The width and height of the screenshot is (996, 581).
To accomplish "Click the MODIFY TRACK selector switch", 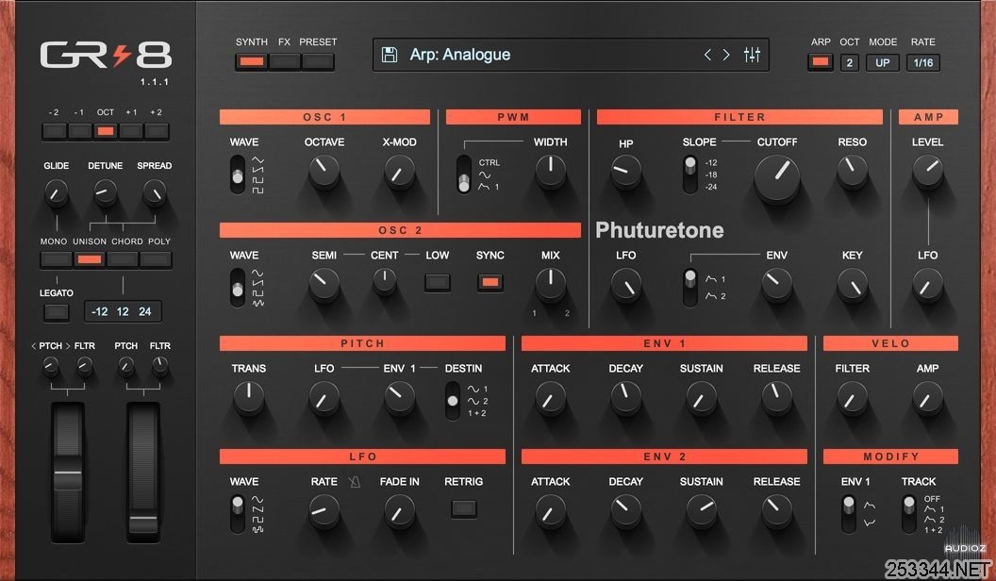I will [x=909, y=514].
